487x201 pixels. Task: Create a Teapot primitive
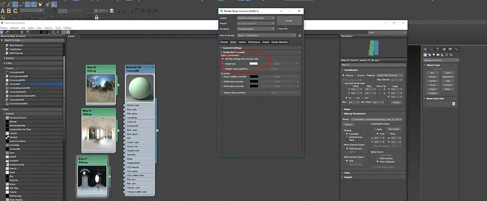click(433, 89)
